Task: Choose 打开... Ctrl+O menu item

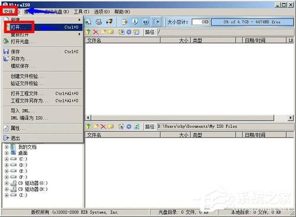Action: [43, 27]
